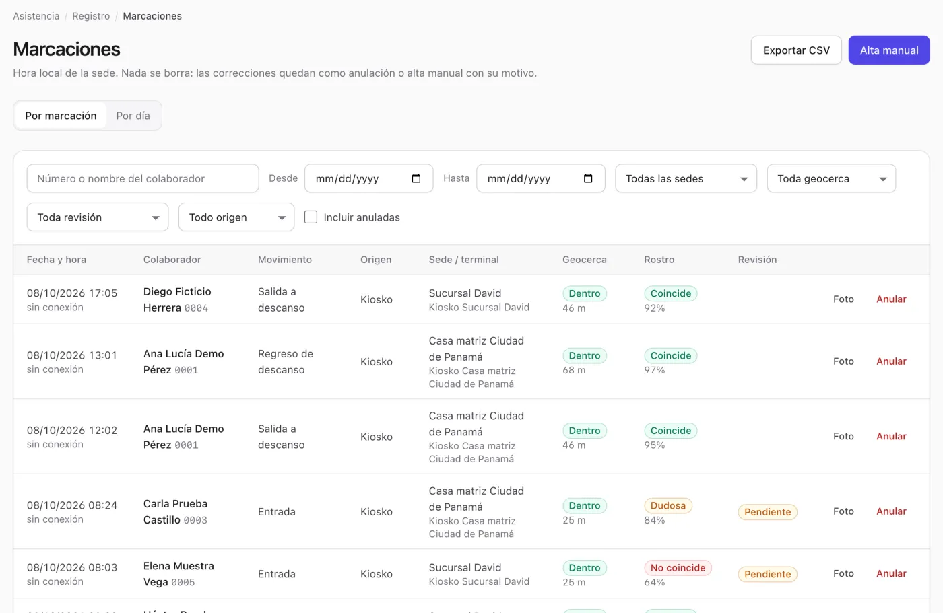Image resolution: width=943 pixels, height=613 pixels.
Task: Anular the Elena Muestra Vega entry
Action: point(891,573)
